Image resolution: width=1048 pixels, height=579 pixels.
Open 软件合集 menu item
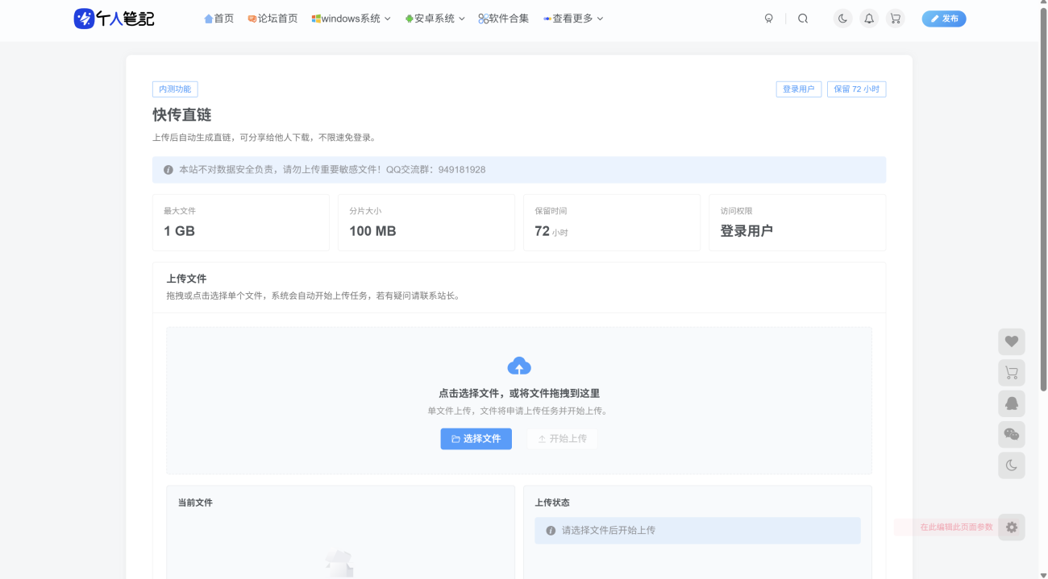[x=503, y=19]
